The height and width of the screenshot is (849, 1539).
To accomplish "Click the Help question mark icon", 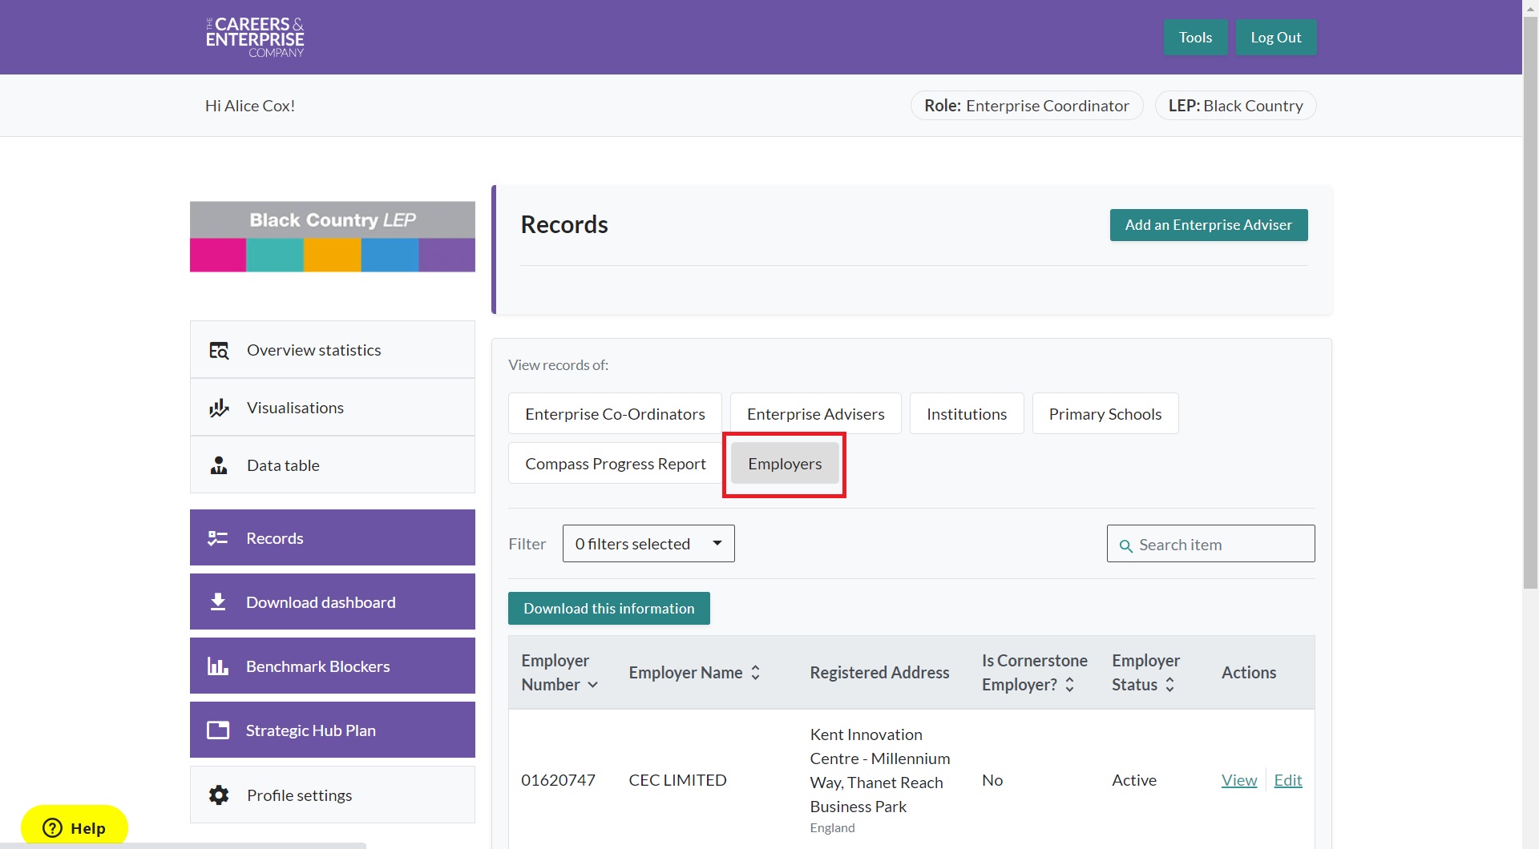I will (52, 827).
